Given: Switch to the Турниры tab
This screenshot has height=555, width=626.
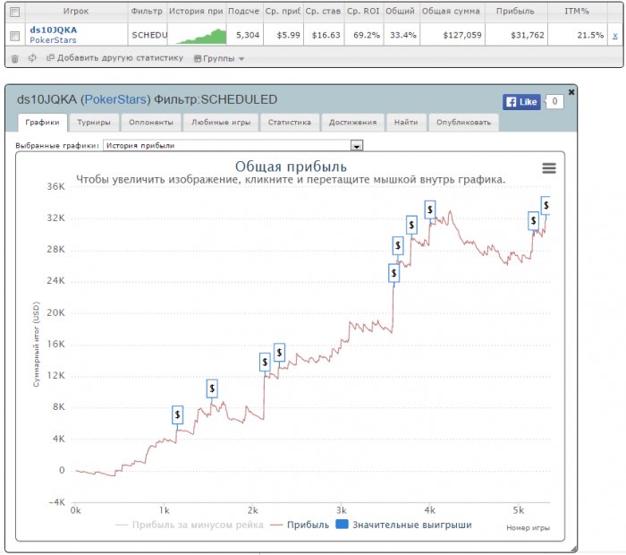Looking at the screenshot, I should point(94,123).
